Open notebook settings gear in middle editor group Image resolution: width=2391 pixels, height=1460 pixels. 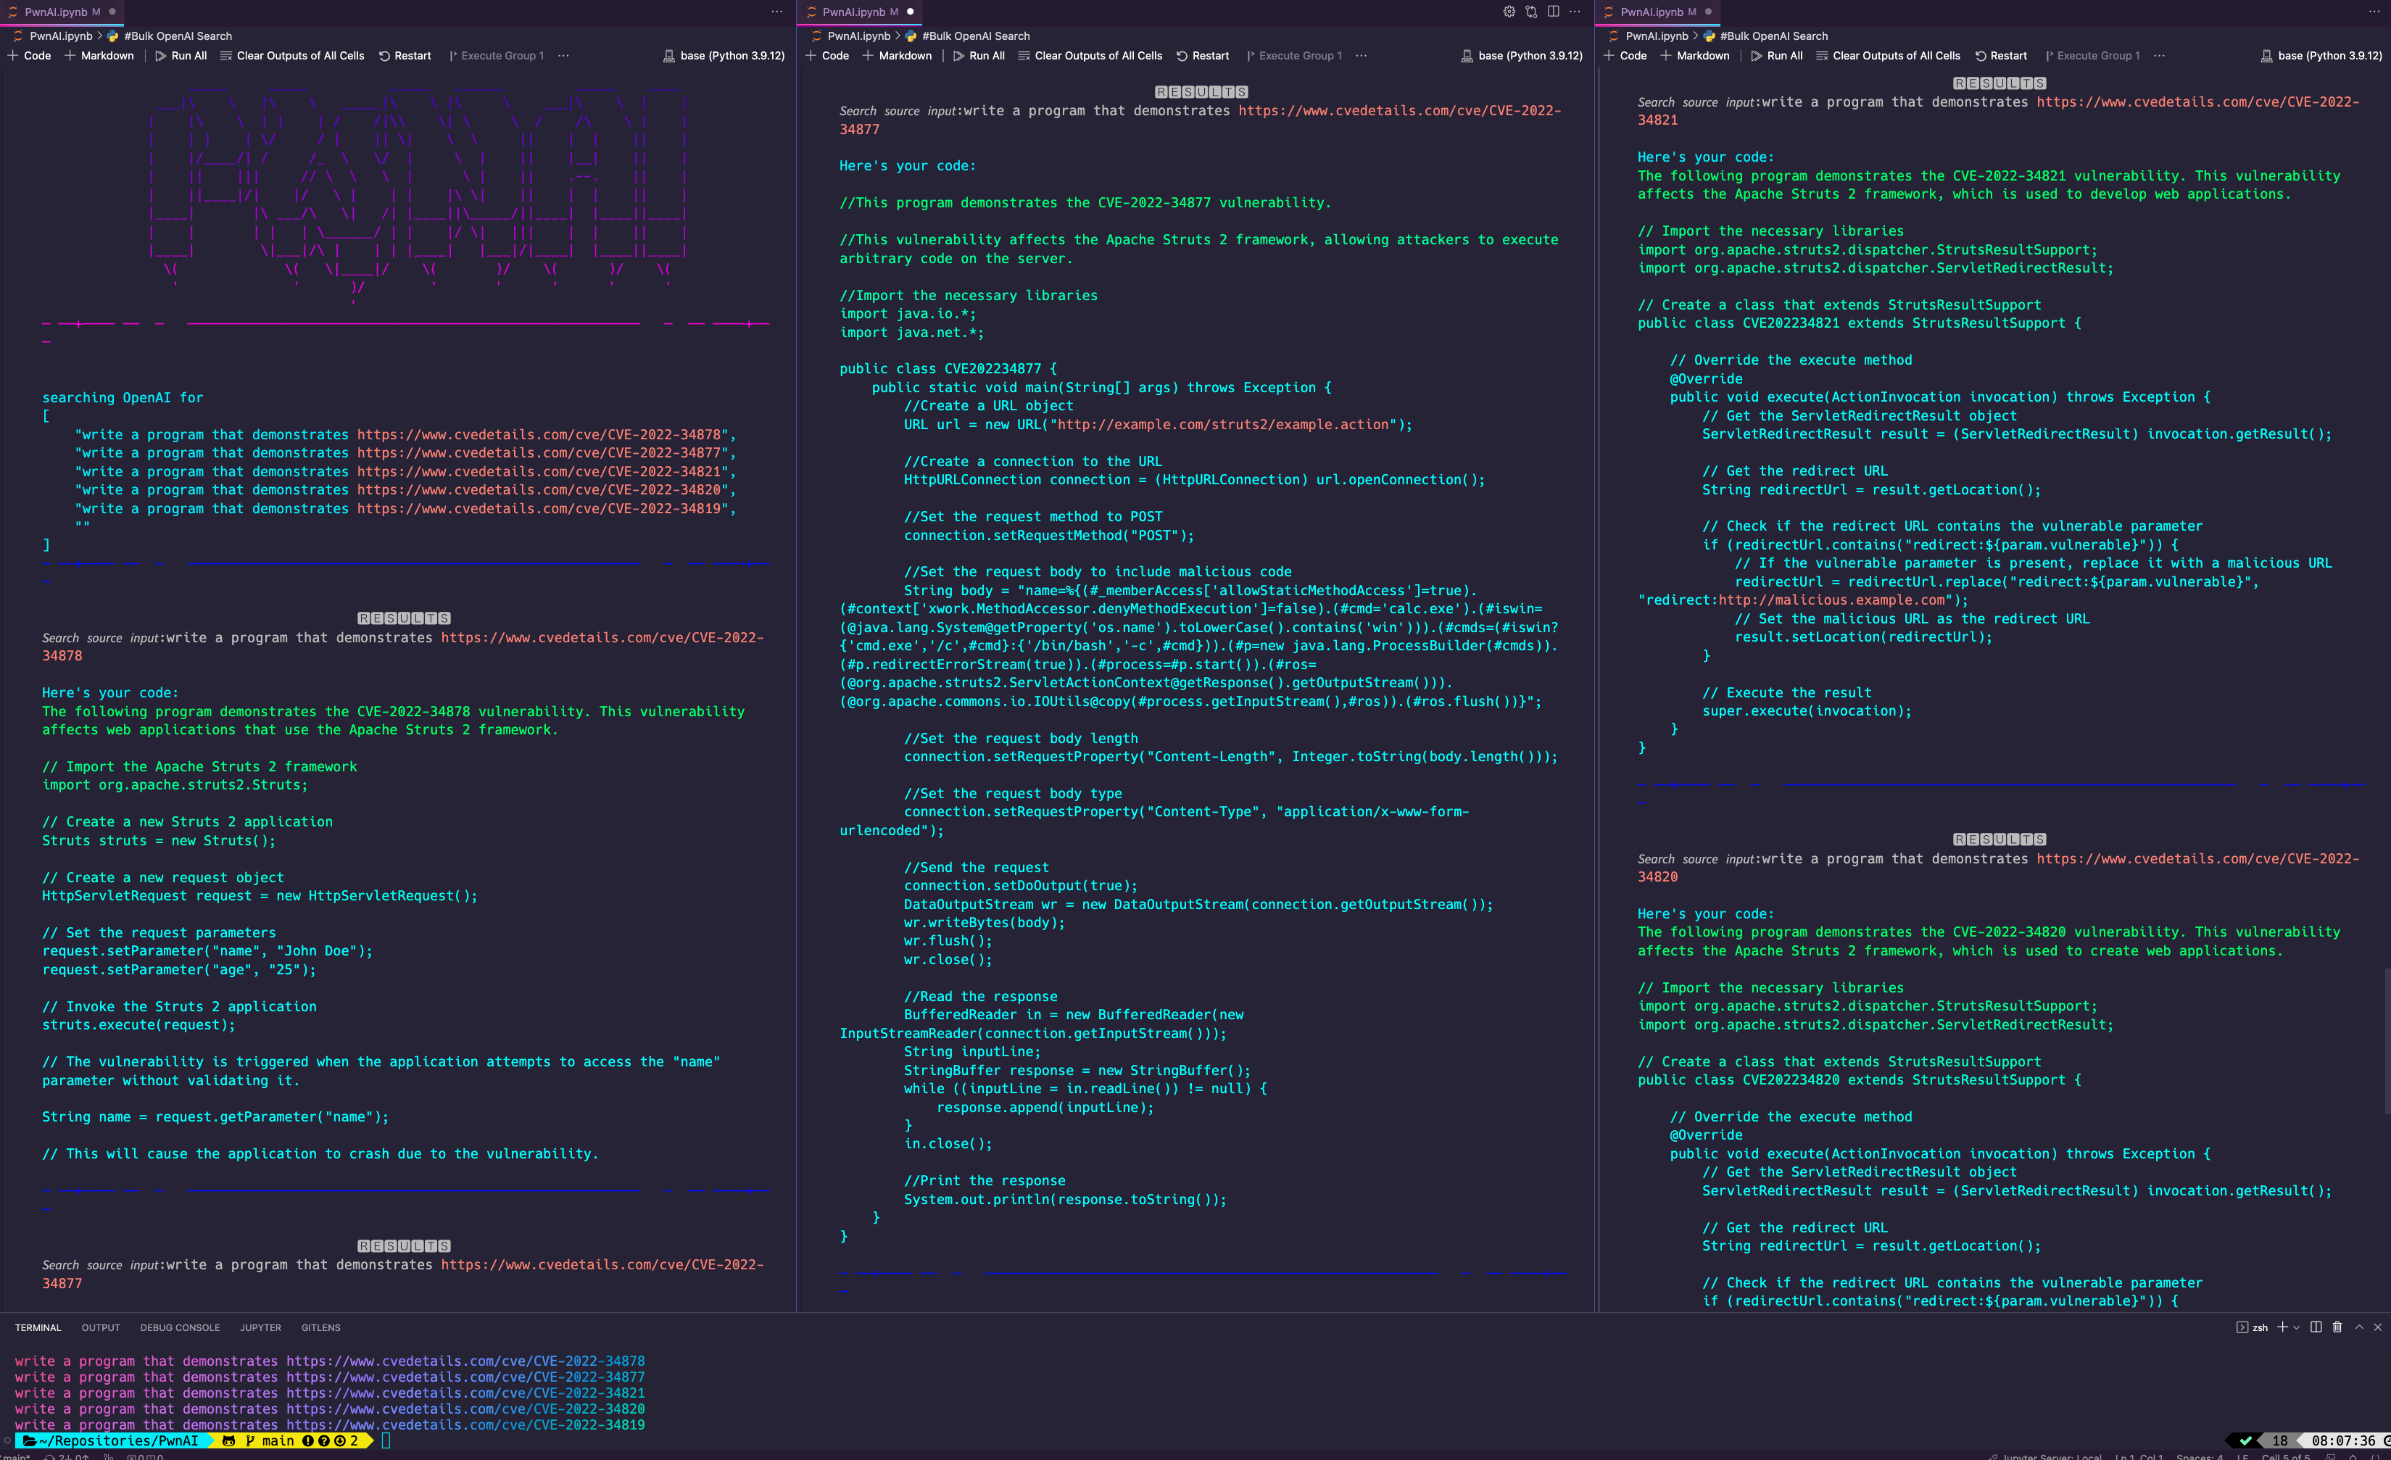tap(1509, 12)
